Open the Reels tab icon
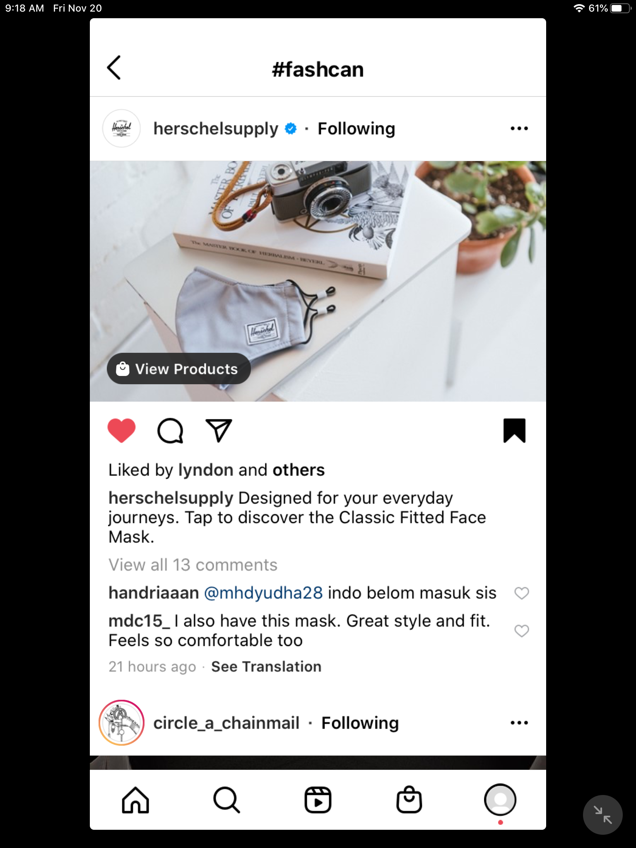 (x=318, y=800)
